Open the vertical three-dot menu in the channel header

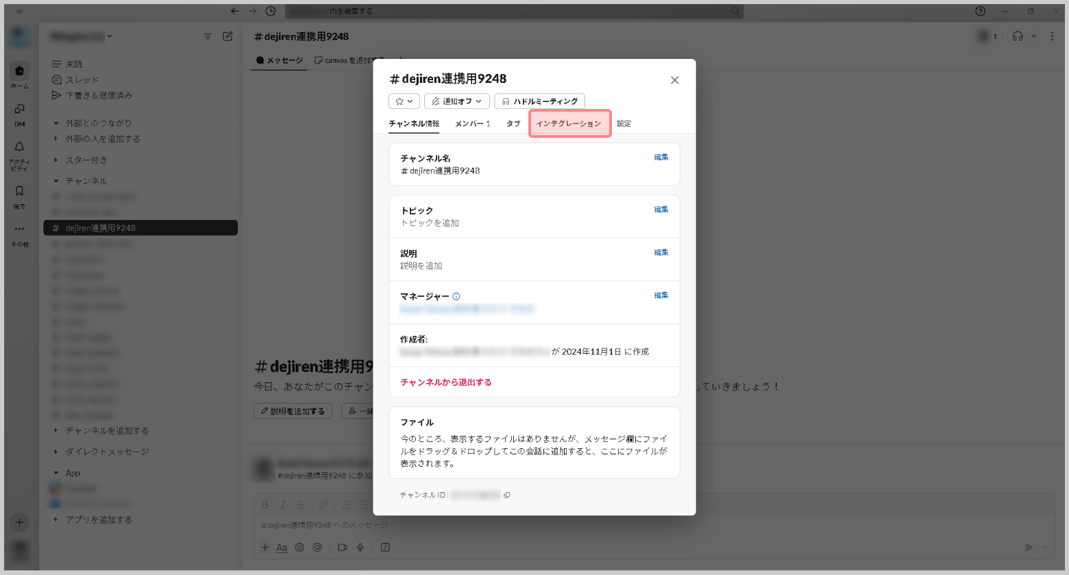(x=1053, y=36)
